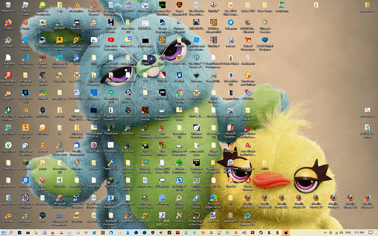The image size is (378, 236).
Task: Select the Soda PDF Desktop icon
Action: (111, 202)
